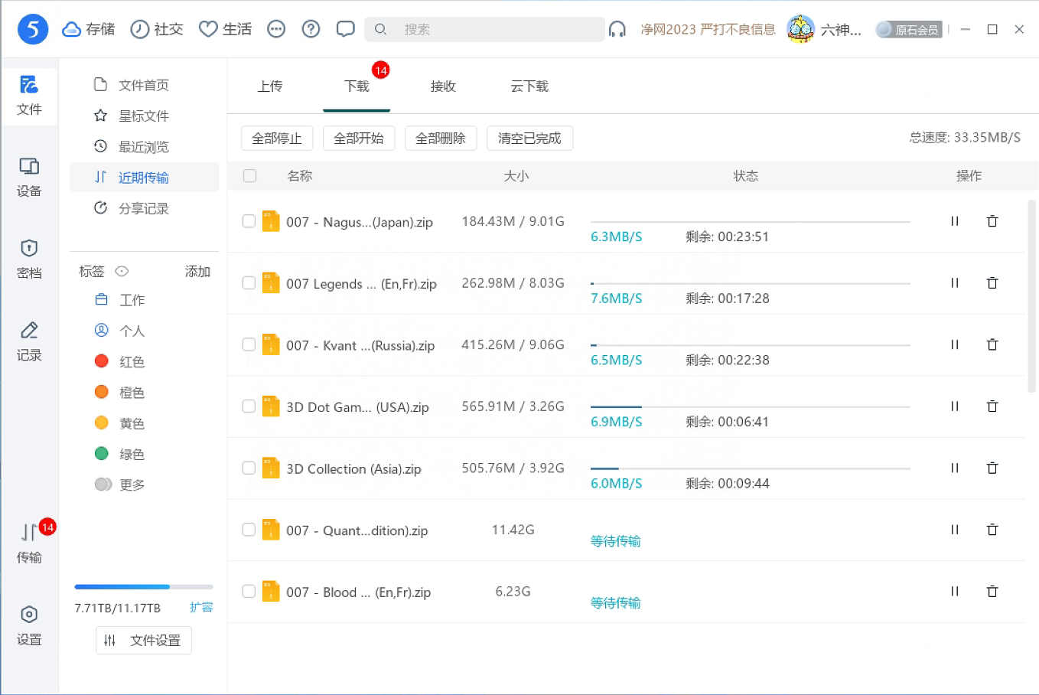Check the 007 - Kvant ...(Russia).zip checkbox
This screenshot has width=1039, height=695.
249,344
